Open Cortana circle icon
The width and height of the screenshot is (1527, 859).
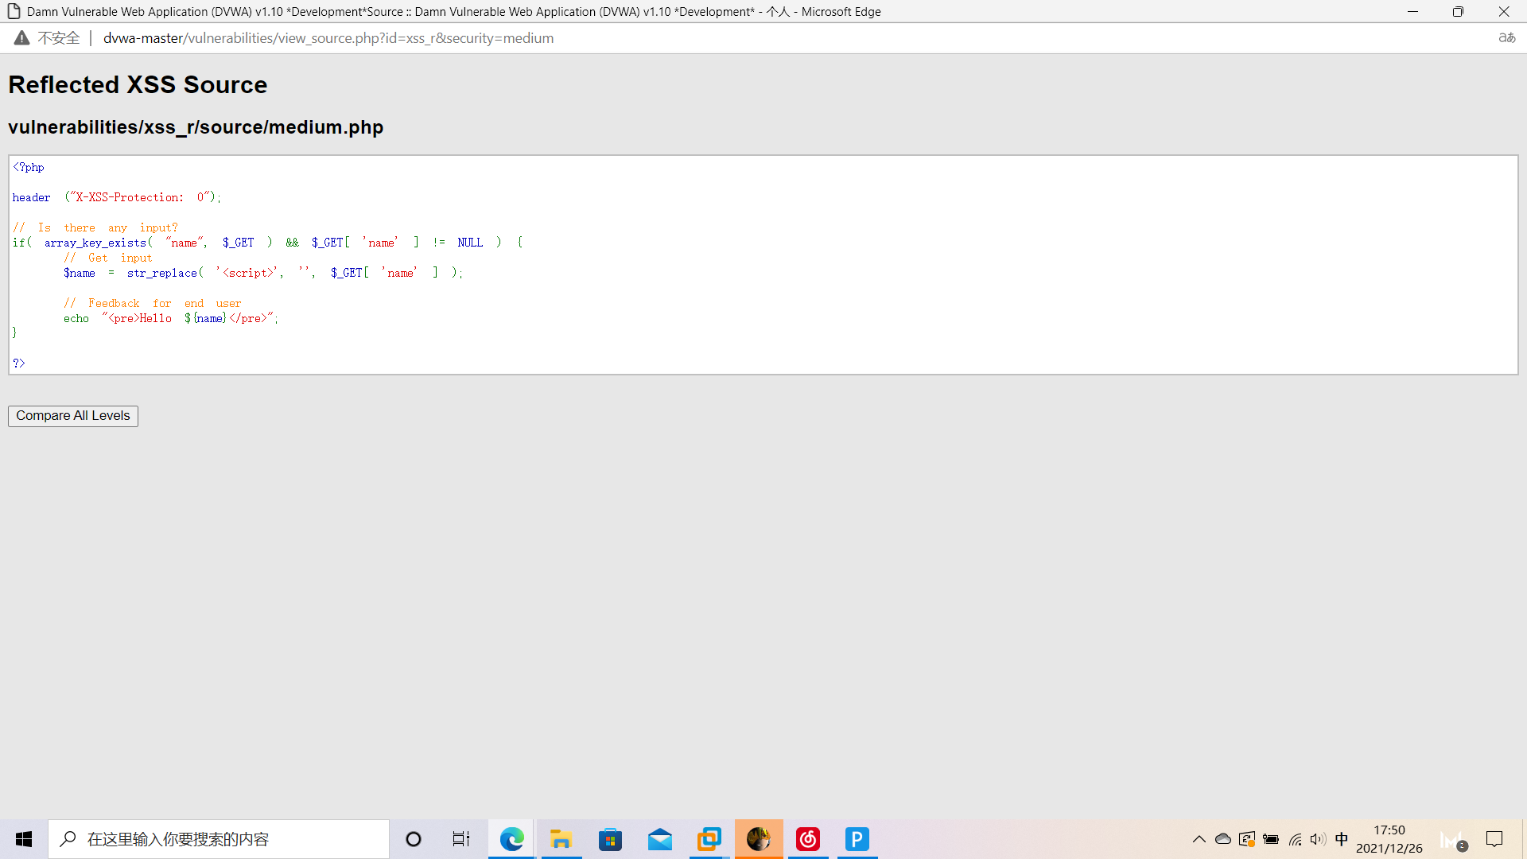click(x=414, y=839)
